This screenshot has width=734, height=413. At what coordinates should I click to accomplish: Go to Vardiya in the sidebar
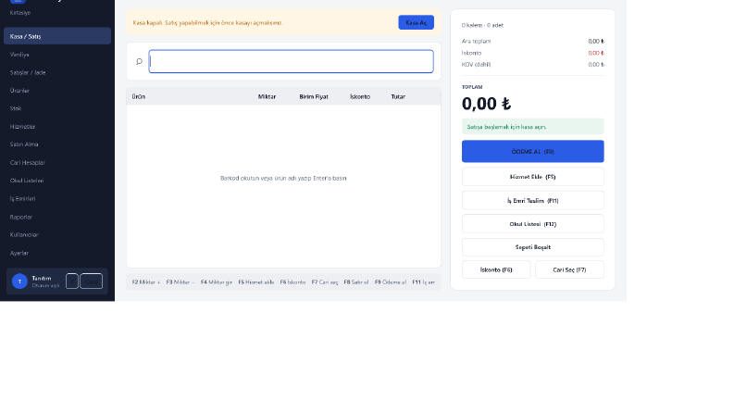57,55
